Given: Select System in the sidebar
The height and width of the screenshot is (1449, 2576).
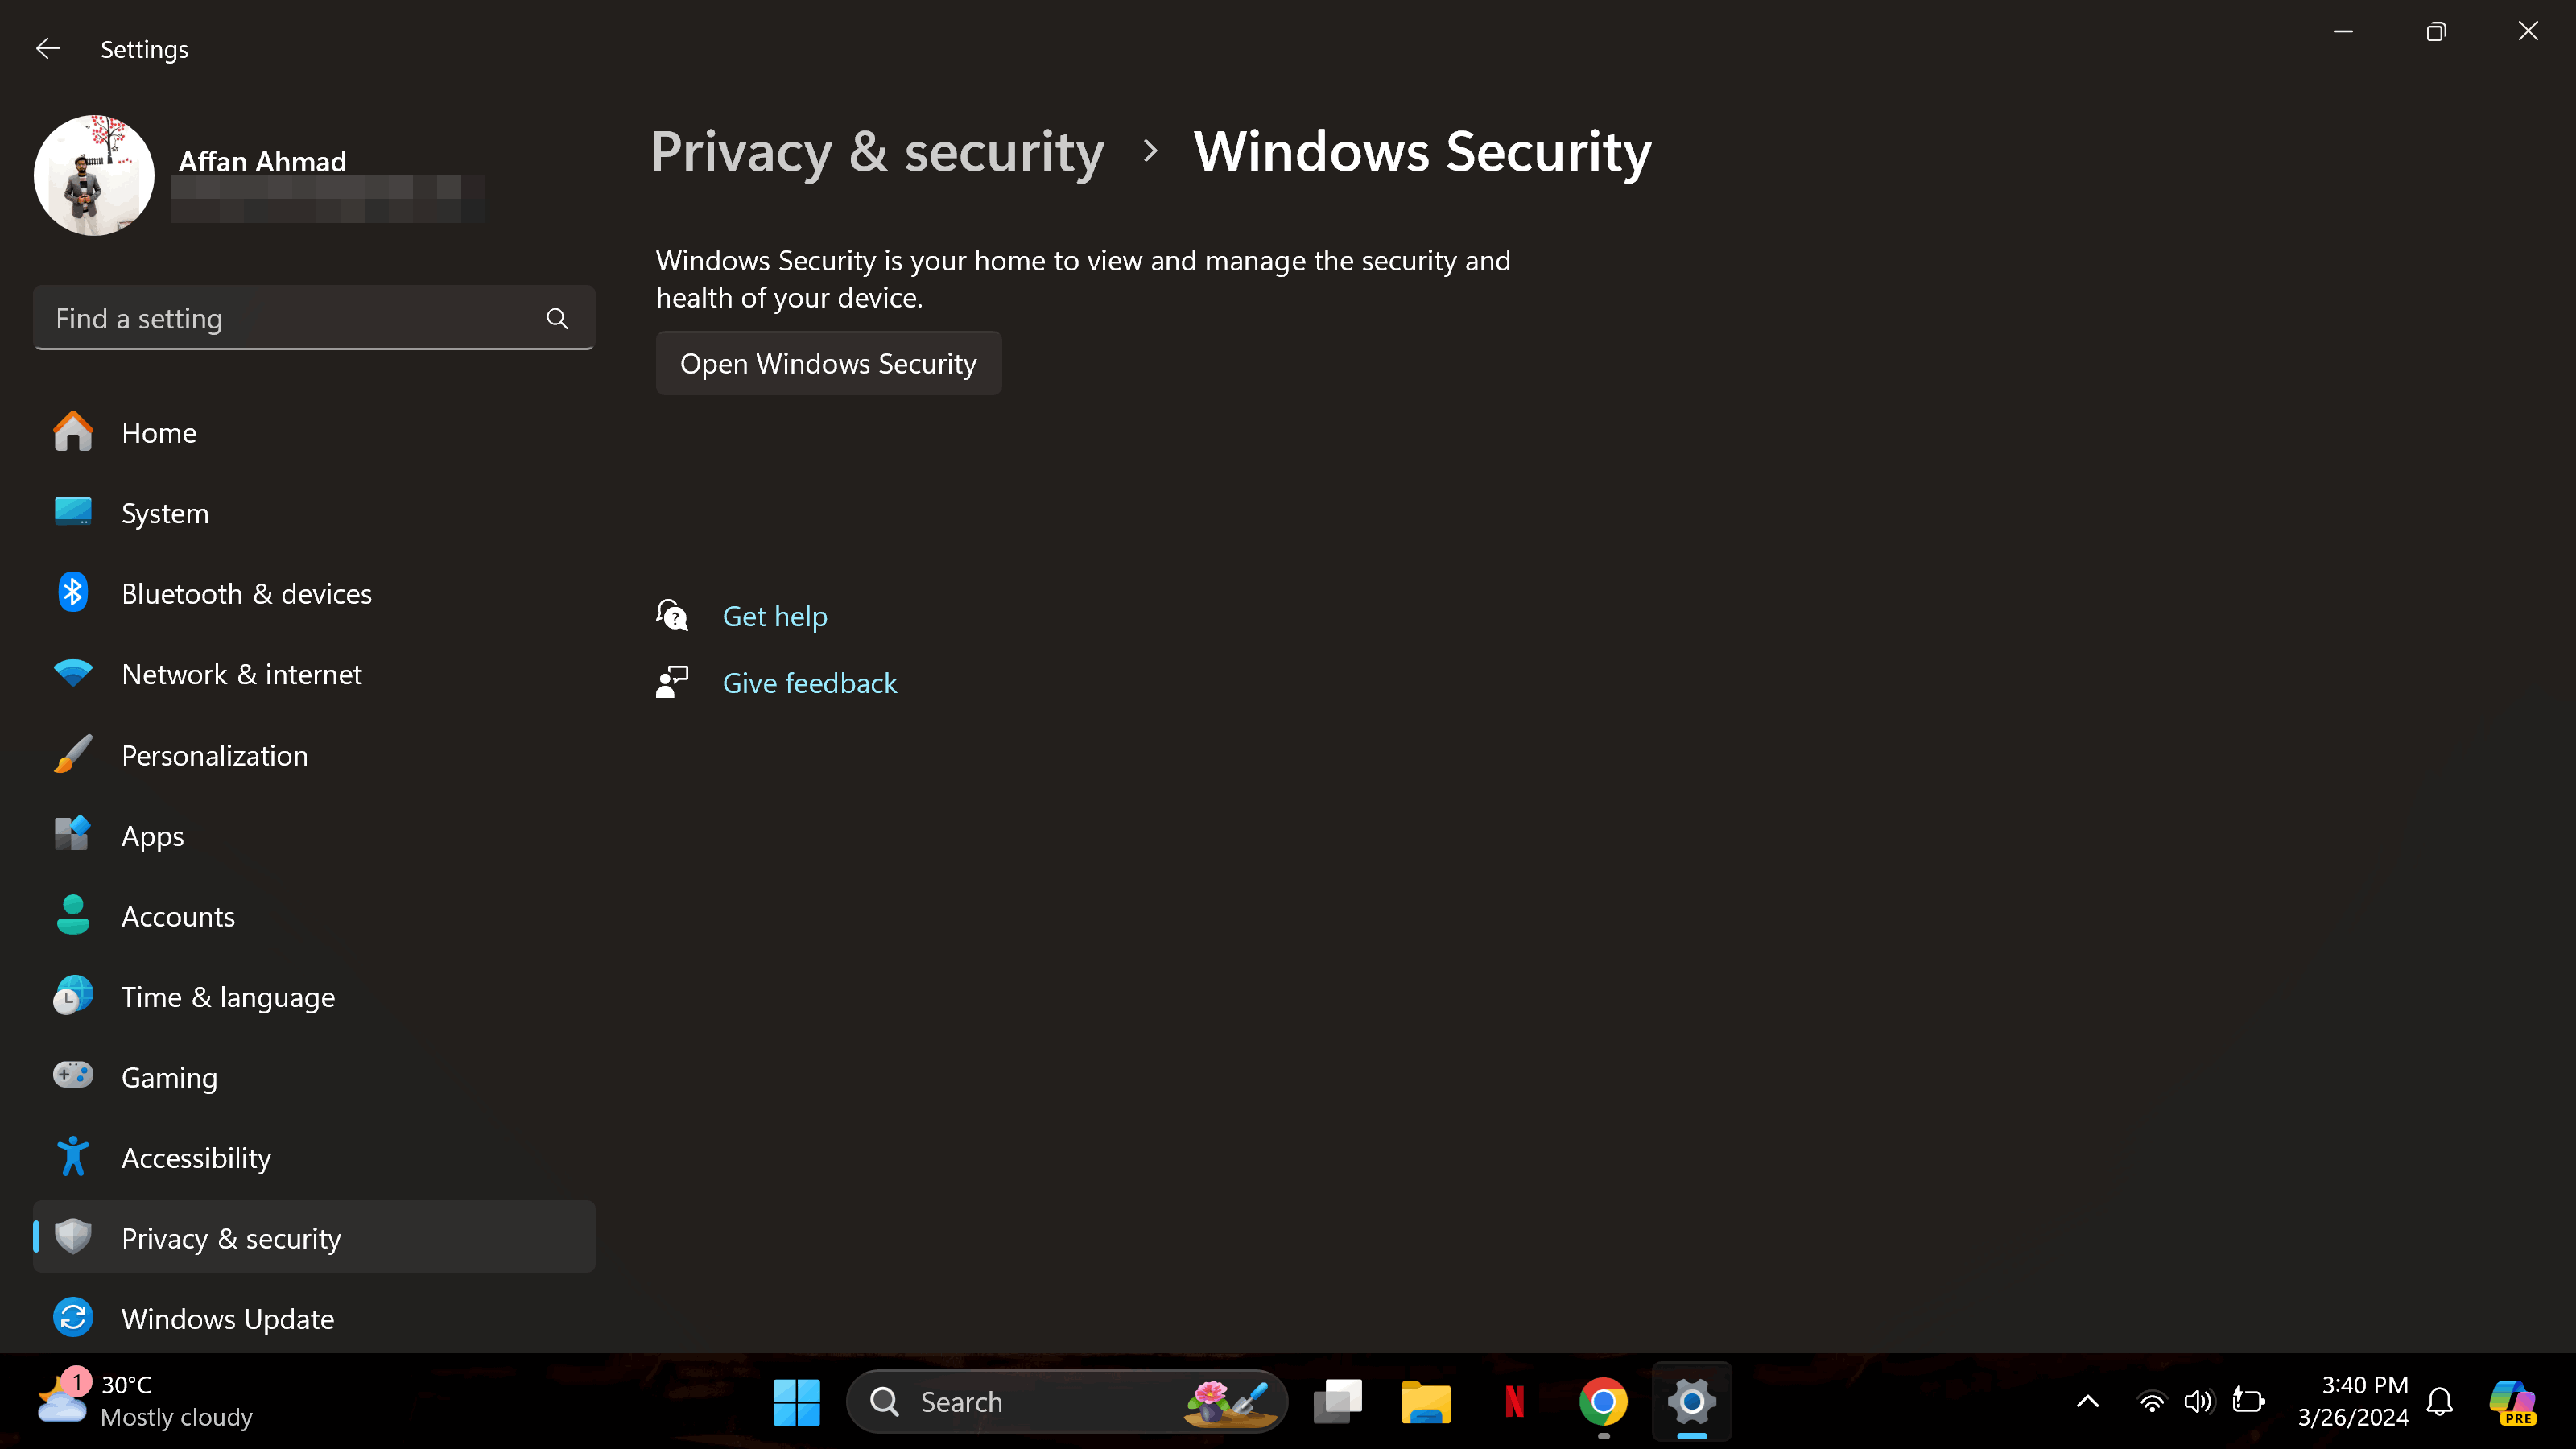Looking at the screenshot, I should 165,513.
